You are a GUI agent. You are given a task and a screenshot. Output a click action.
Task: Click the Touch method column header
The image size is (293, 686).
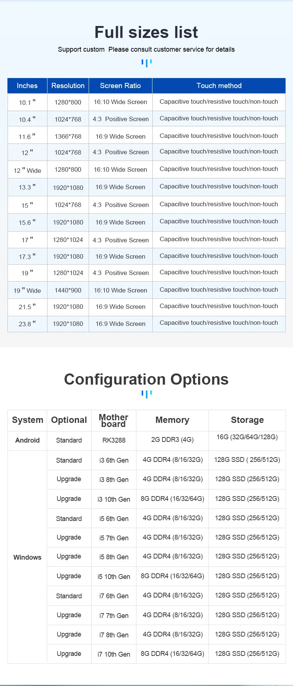point(219,86)
